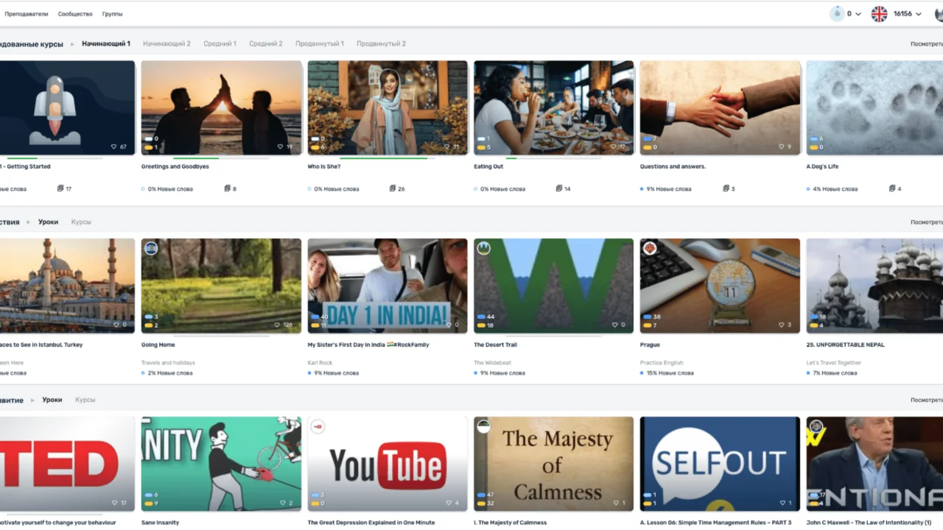Open the Сообщество menu item
943x530 pixels.
[x=75, y=14]
